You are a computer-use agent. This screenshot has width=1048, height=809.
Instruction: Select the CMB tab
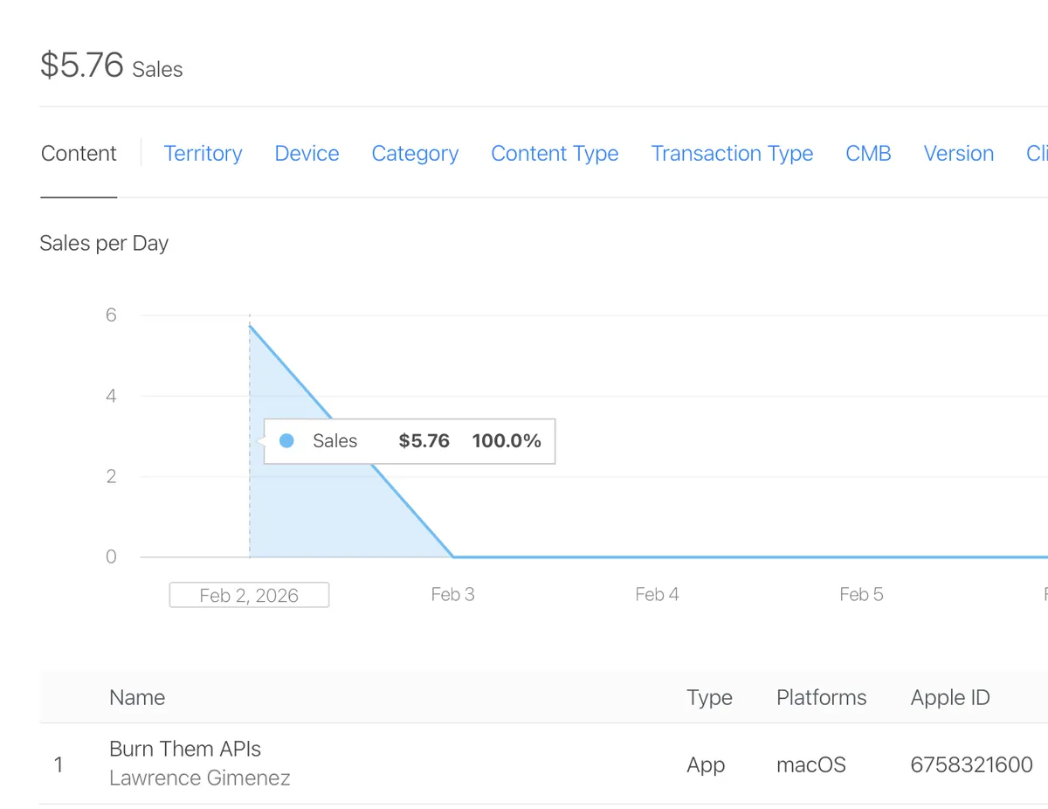pyautogui.click(x=868, y=154)
